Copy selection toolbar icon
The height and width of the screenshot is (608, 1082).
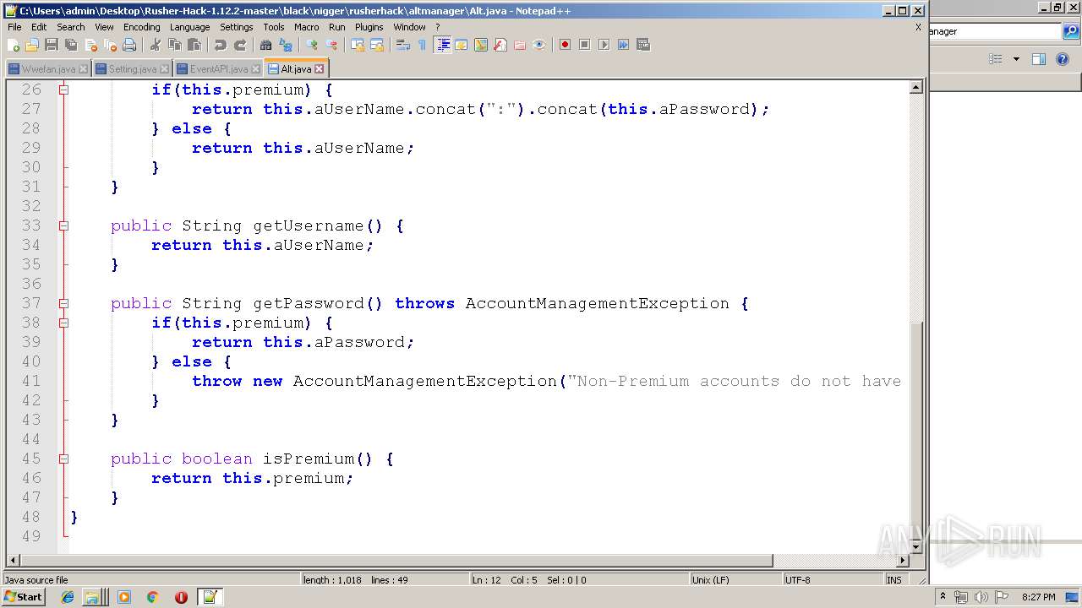coord(175,45)
